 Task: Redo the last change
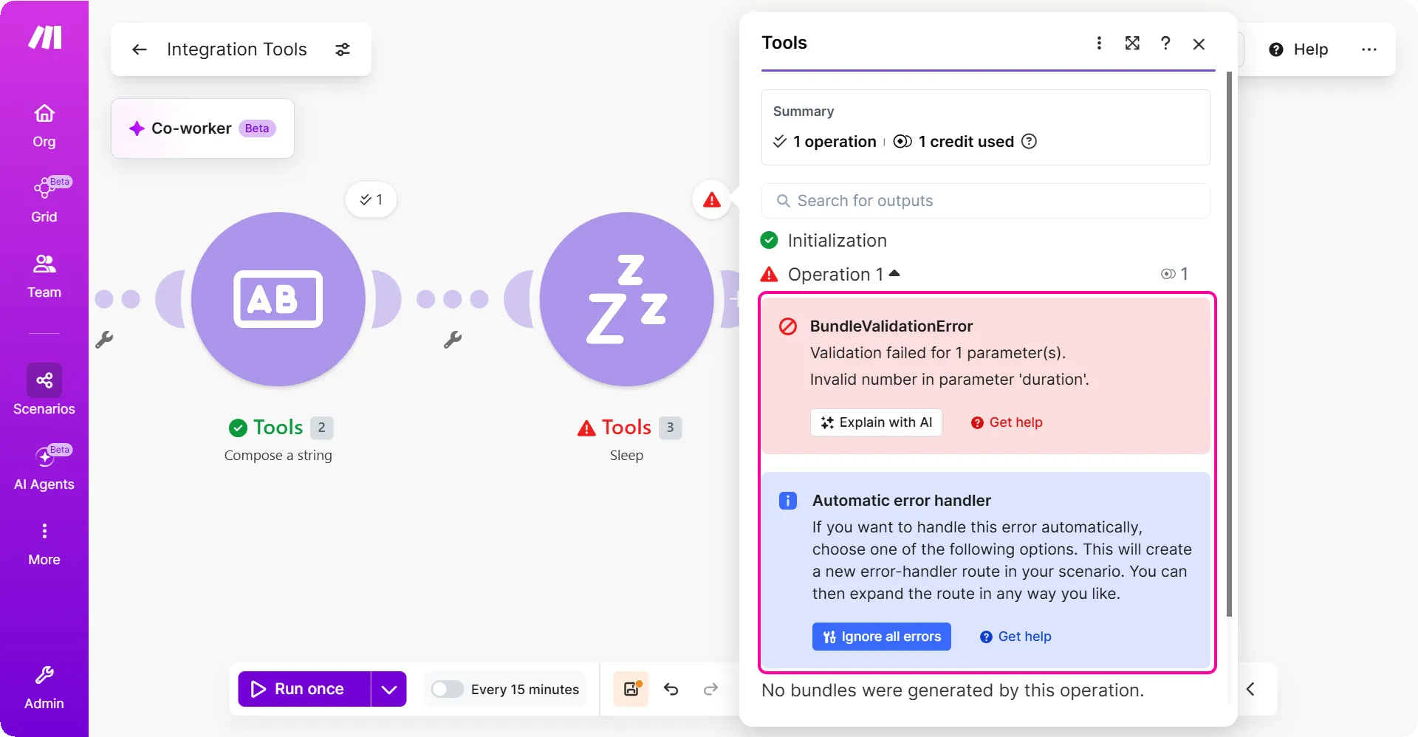pos(710,689)
